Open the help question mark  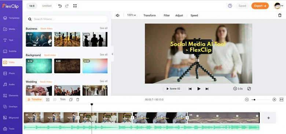click(x=230, y=6)
